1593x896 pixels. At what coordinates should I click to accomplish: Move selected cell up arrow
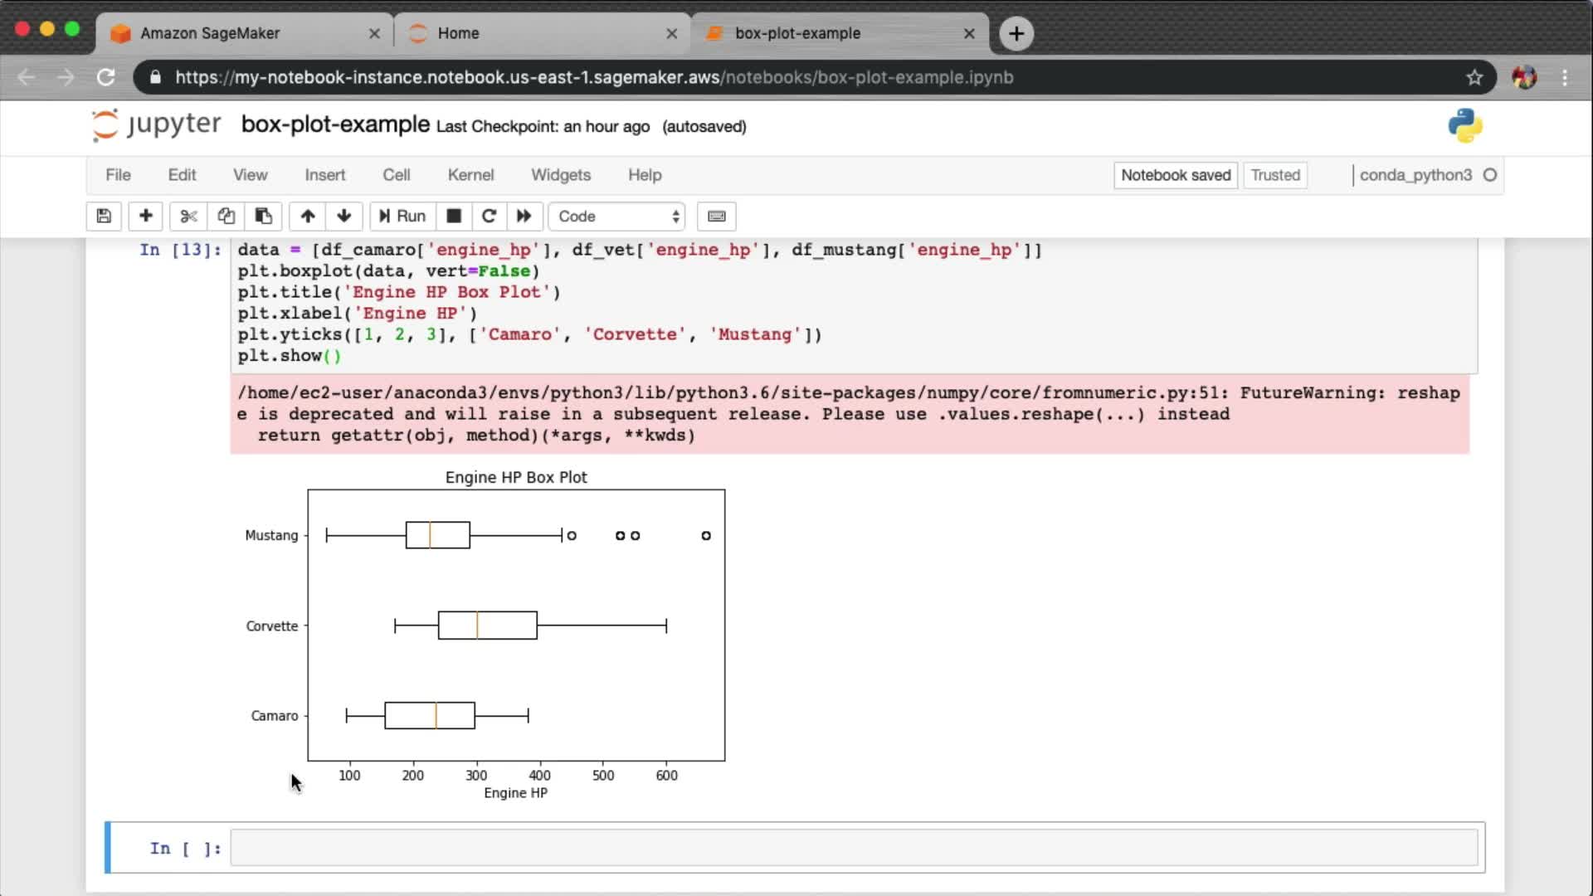click(308, 217)
